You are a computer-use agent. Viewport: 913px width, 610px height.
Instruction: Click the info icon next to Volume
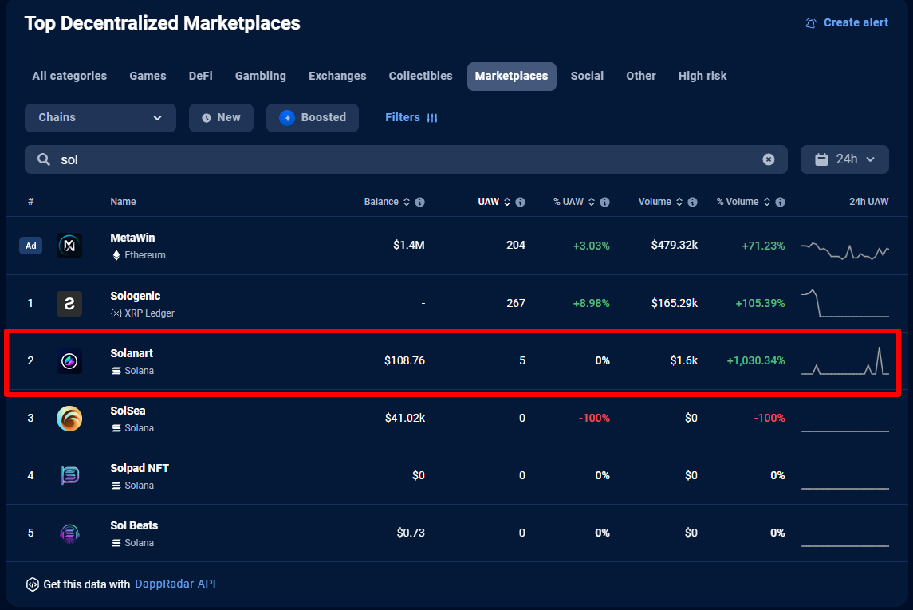point(692,203)
